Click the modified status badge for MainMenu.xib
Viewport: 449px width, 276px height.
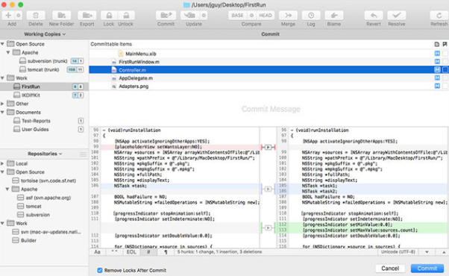[x=437, y=54]
